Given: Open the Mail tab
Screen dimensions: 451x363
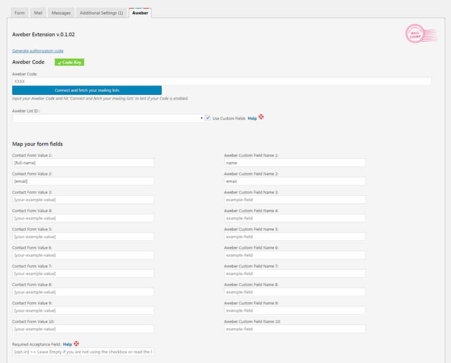Looking at the screenshot, I should (x=38, y=13).
